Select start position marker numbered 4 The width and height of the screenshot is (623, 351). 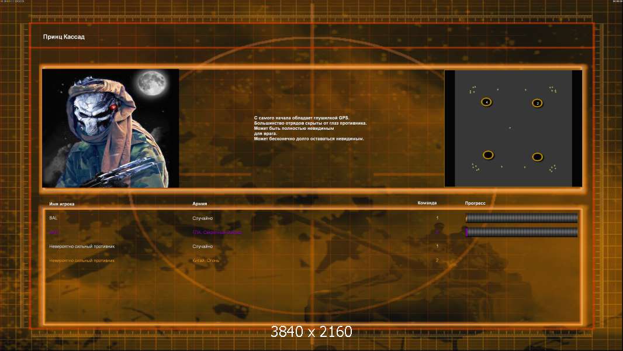486,102
